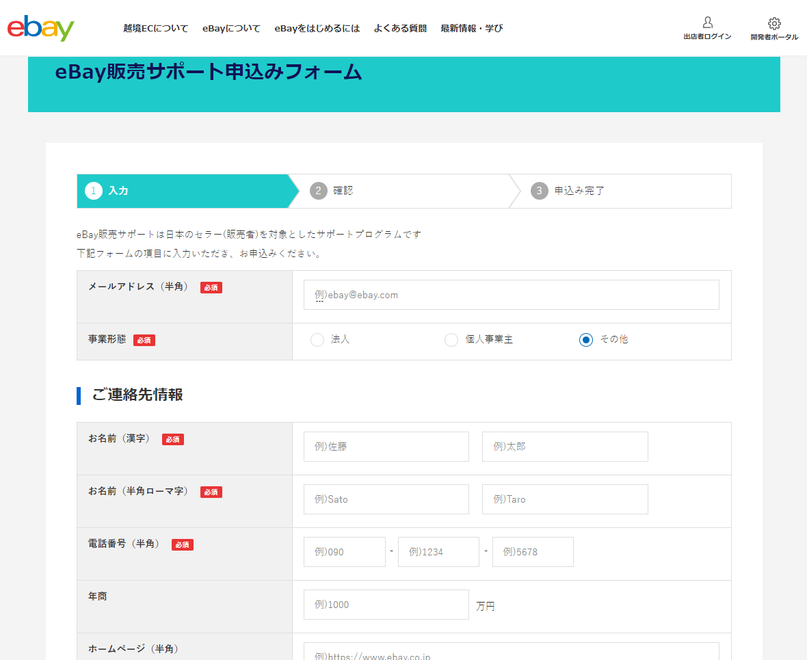807x660 pixels.
Task: Click the first phone number segment 例)090
Action: coord(344,551)
